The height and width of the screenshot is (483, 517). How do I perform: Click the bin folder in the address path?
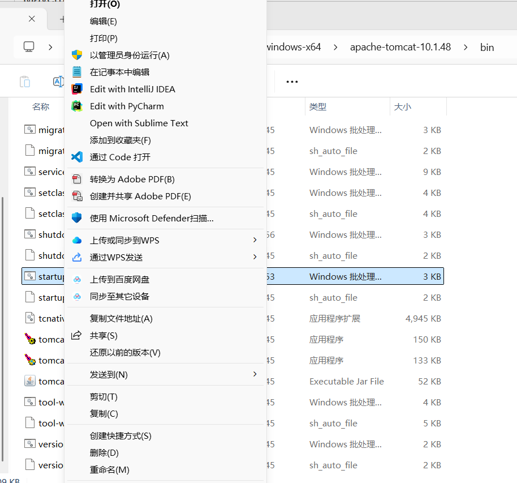[486, 48]
